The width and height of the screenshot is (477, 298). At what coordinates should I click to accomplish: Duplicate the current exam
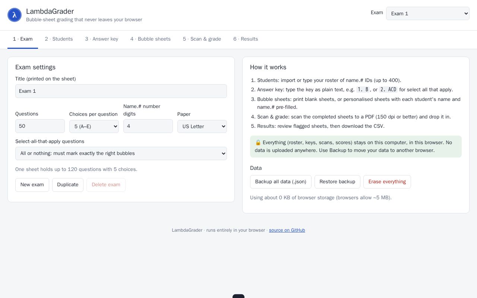(x=68, y=185)
